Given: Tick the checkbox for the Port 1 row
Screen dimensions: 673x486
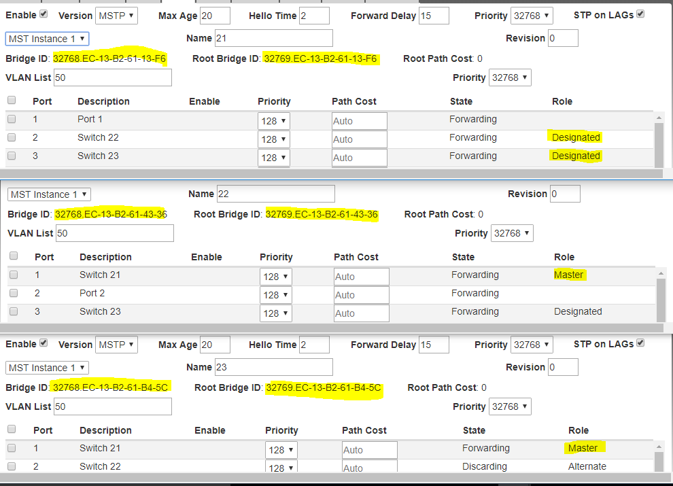Looking at the screenshot, I should 12,119.
